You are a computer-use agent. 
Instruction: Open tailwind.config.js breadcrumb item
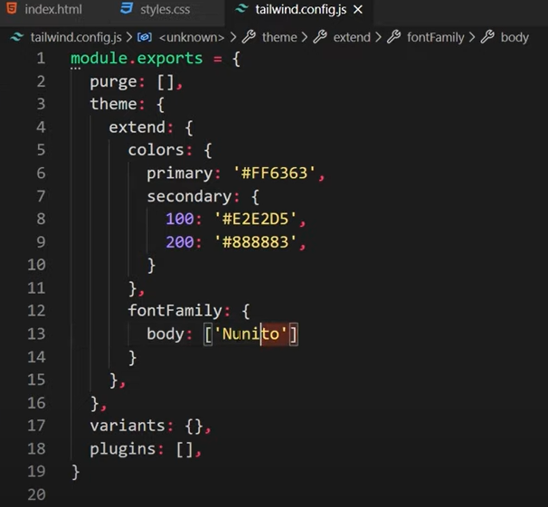pos(76,37)
